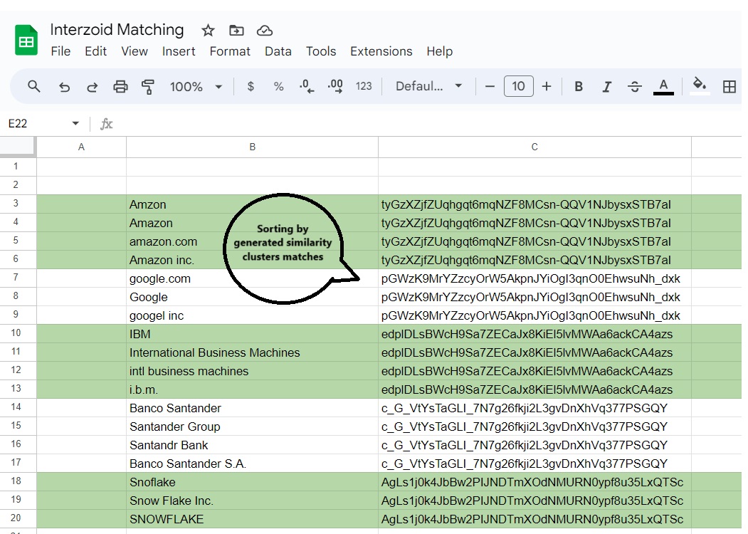Image resolution: width=748 pixels, height=534 pixels.
Task: Select the Amazon inc. cell
Action: [253, 260]
